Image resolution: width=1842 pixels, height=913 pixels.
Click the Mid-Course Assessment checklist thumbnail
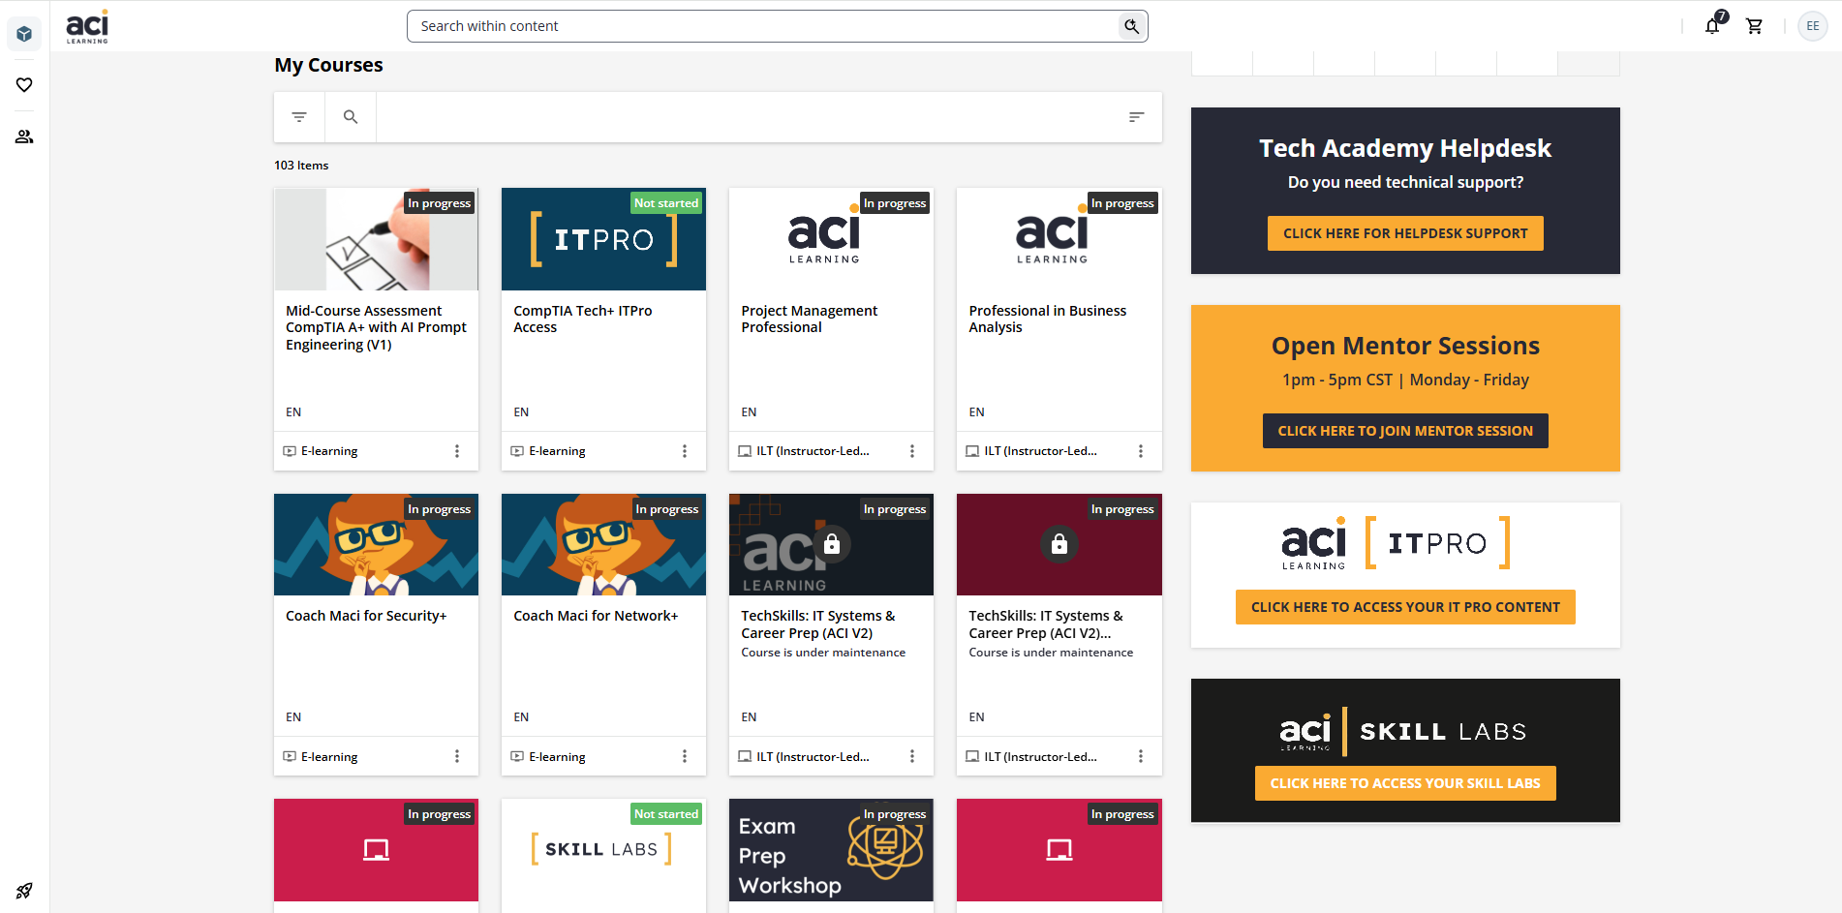pyautogui.click(x=376, y=239)
